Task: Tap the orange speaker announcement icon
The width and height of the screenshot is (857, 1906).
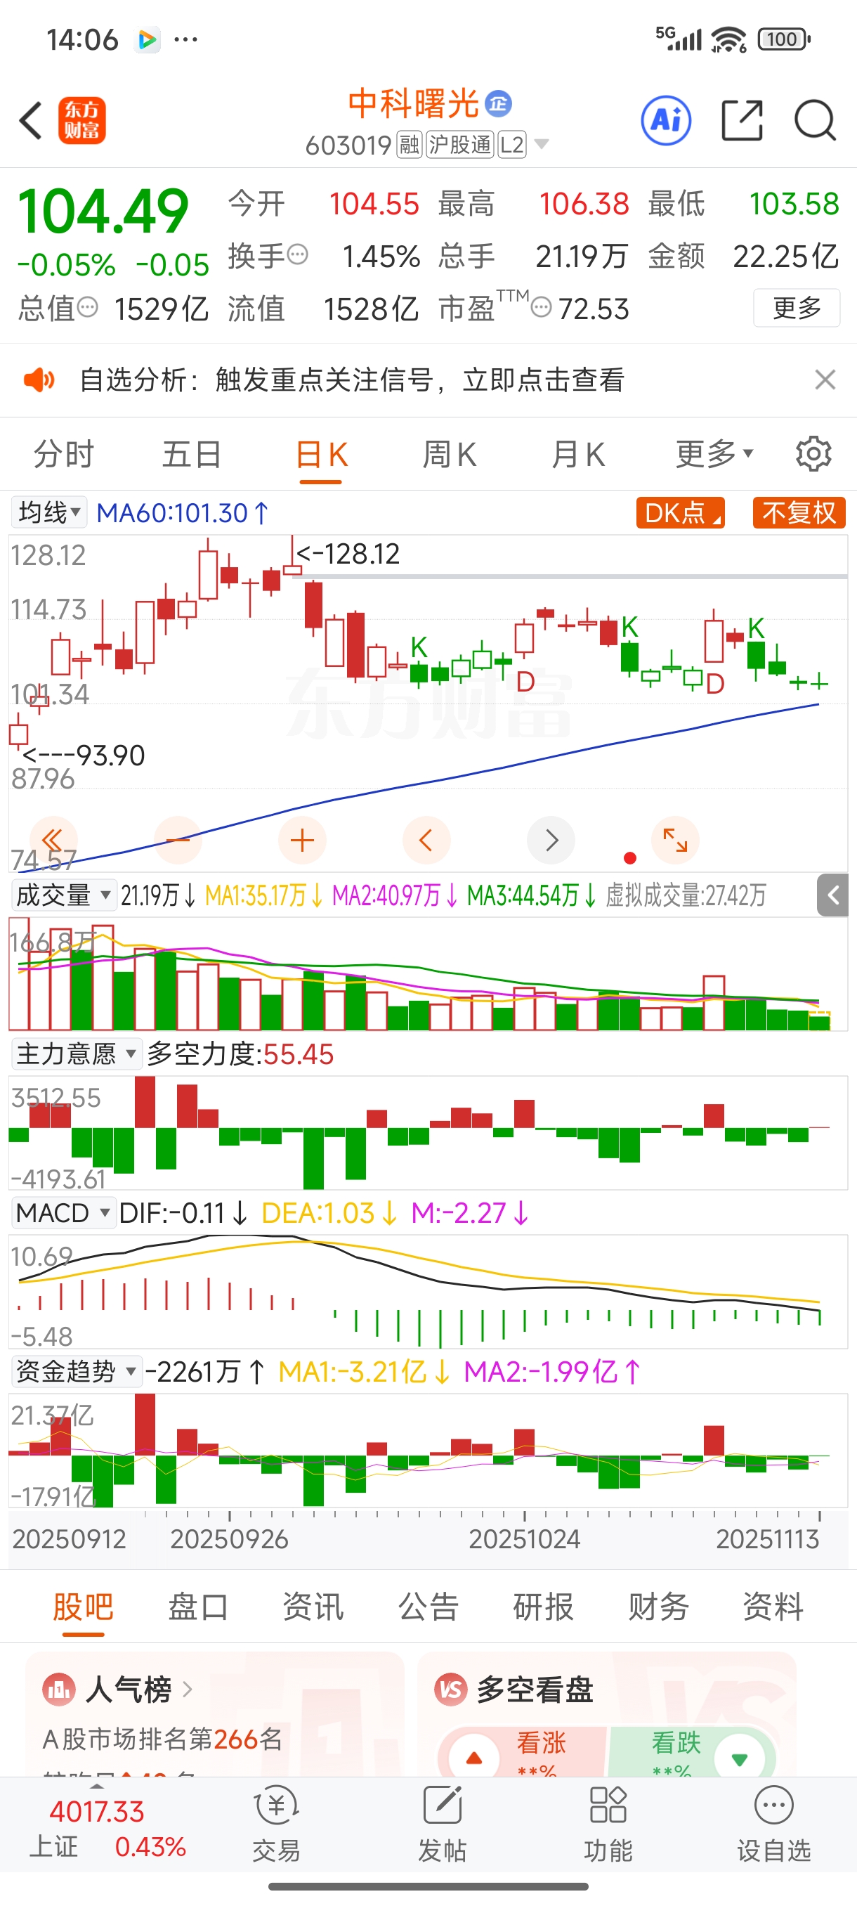Action: [x=39, y=380]
